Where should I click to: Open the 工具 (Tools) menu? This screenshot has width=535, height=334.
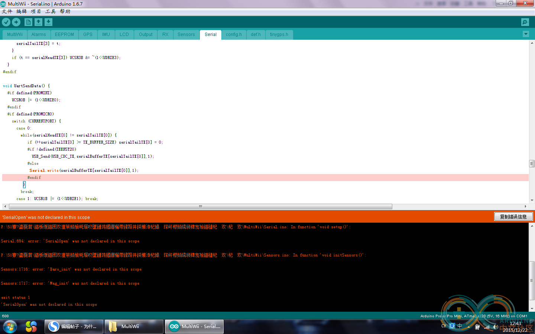click(x=51, y=12)
